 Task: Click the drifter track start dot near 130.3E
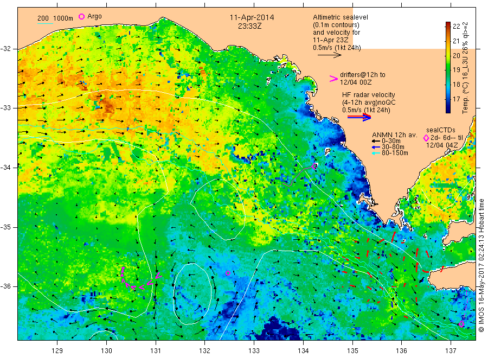click(x=123, y=268)
